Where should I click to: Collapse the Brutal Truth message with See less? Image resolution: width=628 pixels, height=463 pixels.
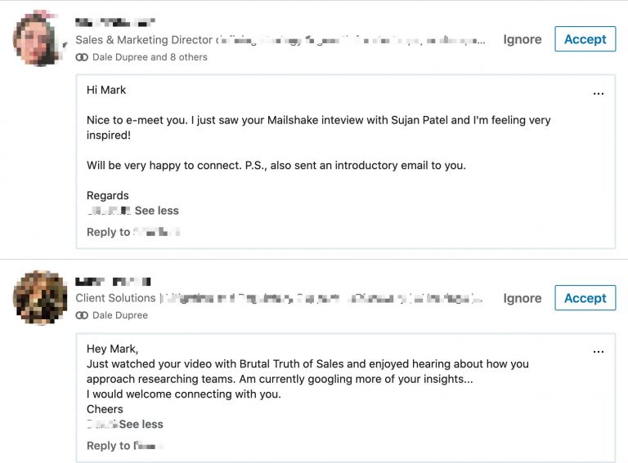tap(141, 425)
